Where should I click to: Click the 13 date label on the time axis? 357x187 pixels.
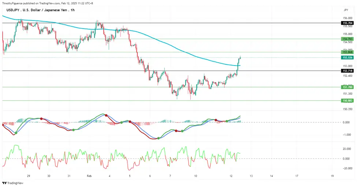pos(251,176)
